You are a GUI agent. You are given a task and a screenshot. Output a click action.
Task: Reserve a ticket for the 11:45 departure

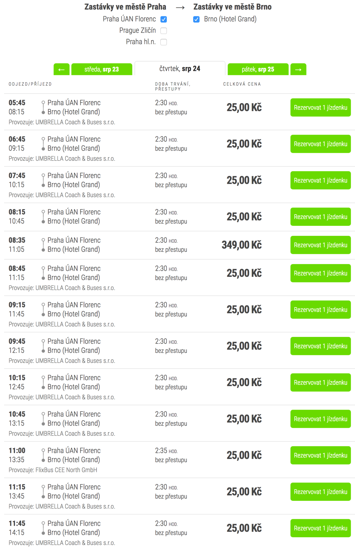(x=320, y=528)
